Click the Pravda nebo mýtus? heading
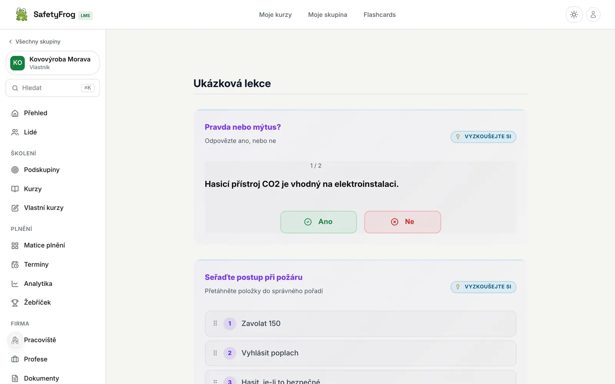 click(x=243, y=127)
